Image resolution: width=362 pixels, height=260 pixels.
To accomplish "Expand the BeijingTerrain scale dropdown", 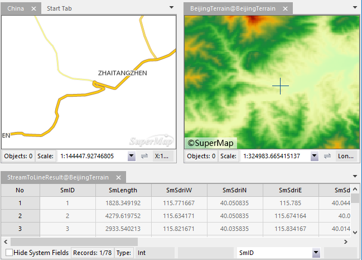I will (315, 156).
